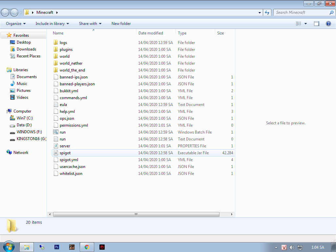Click the scrollbar right arrow
The height and width of the screenshot is (252, 336).
pos(232,214)
